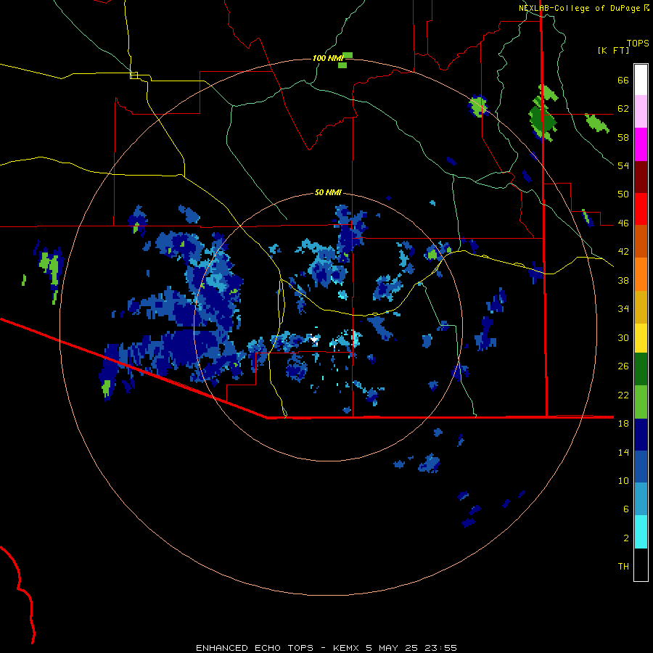Click the "42" legend value

pos(623,252)
